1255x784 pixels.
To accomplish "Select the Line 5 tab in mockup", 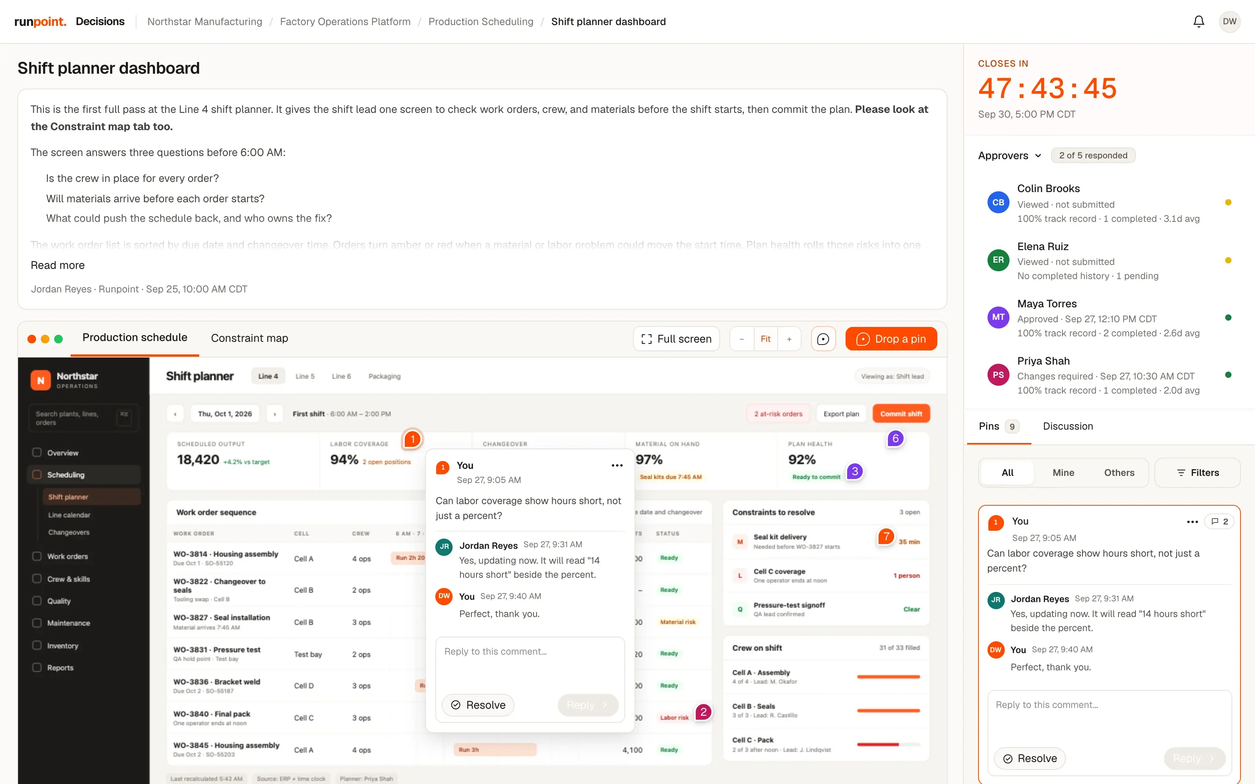I will pyautogui.click(x=305, y=376).
